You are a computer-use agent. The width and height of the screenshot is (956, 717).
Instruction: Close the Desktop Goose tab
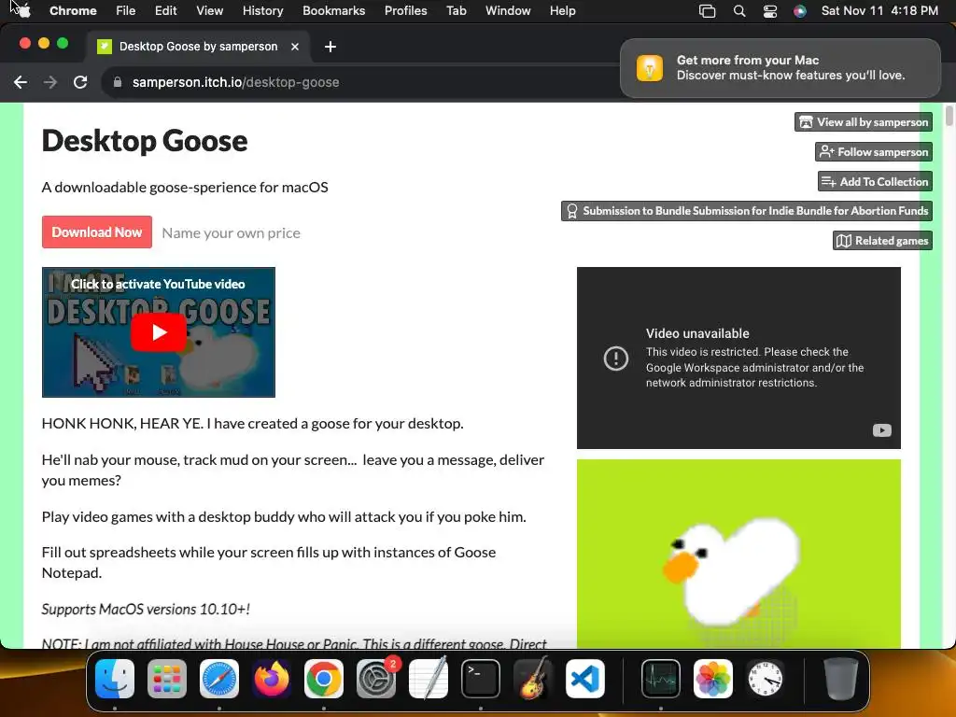click(x=295, y=47)
